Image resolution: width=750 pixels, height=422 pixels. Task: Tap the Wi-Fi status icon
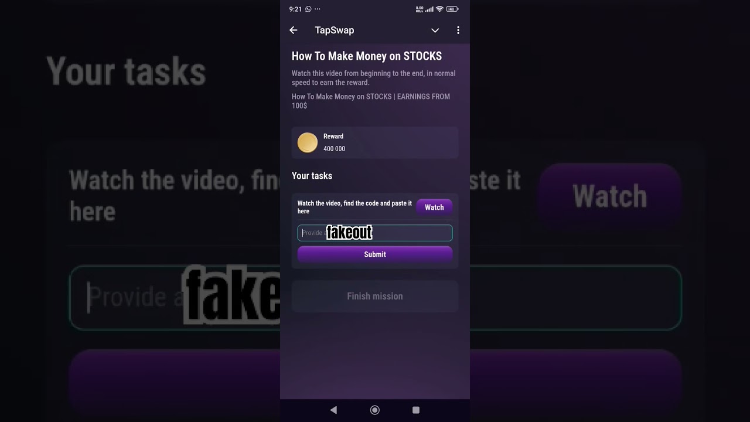[439, 9]
